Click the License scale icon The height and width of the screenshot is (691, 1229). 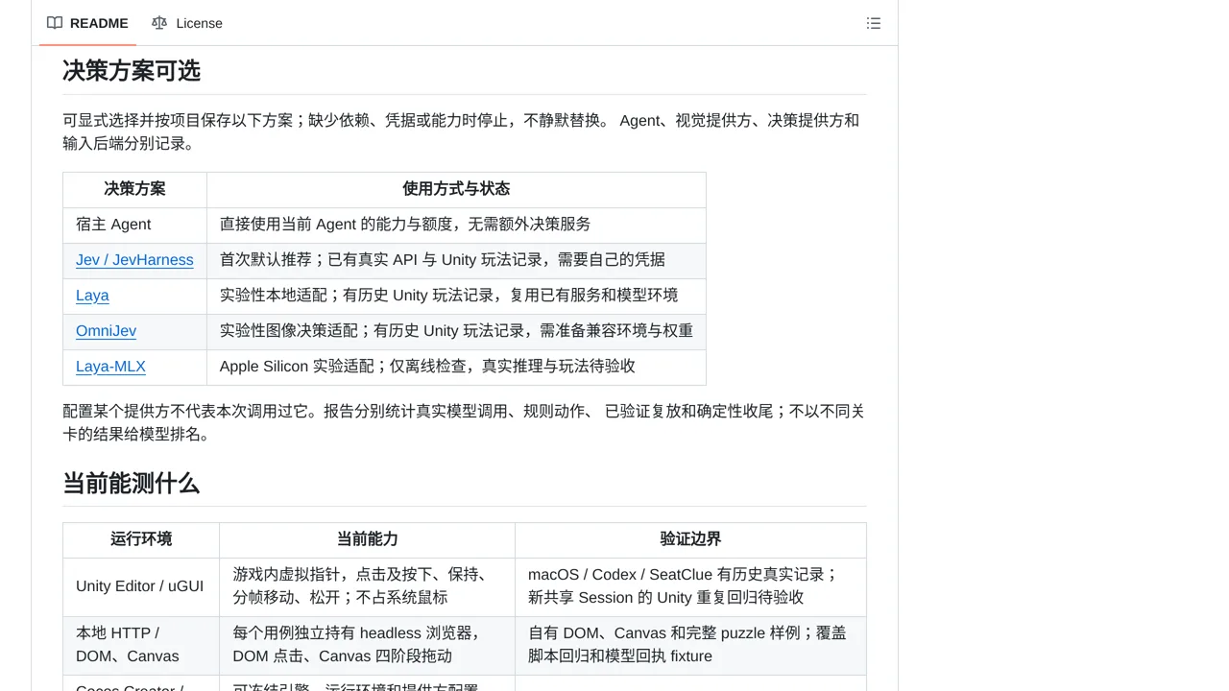159,23
